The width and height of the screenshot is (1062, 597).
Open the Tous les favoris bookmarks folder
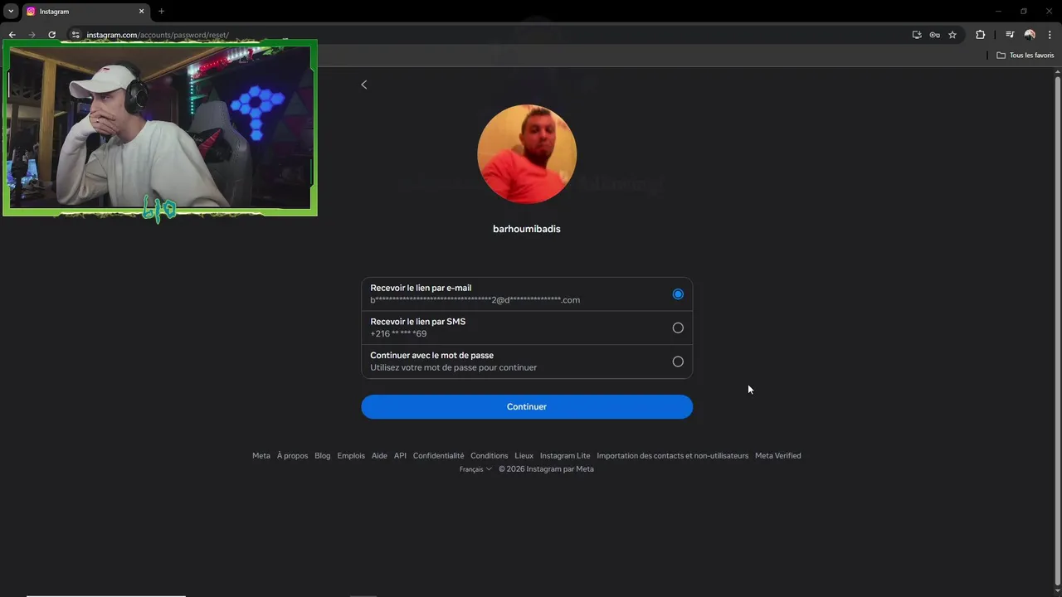coord(1025,56)
